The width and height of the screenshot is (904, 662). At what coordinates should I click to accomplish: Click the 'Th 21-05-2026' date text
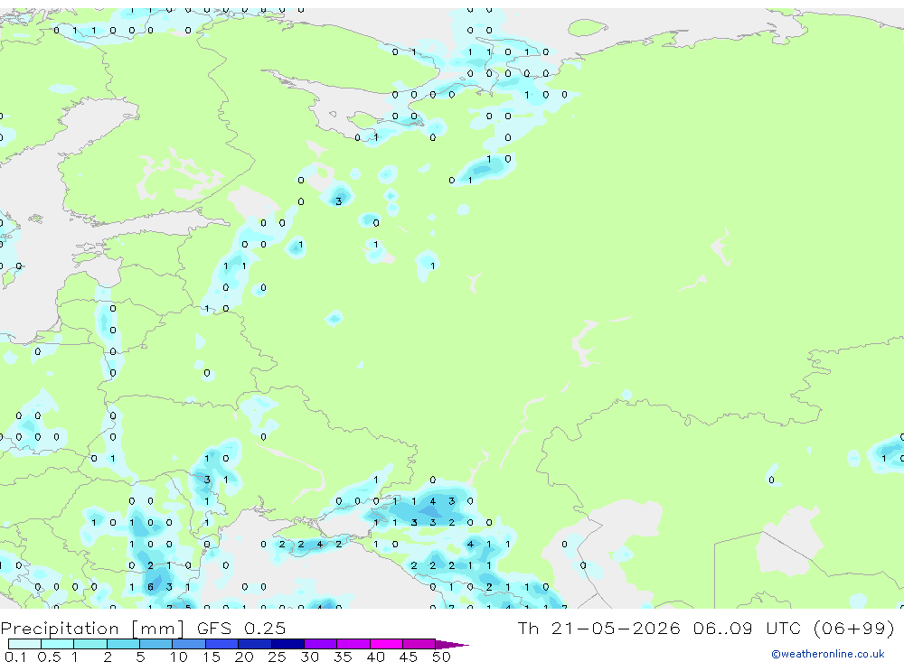pos(599,628)
